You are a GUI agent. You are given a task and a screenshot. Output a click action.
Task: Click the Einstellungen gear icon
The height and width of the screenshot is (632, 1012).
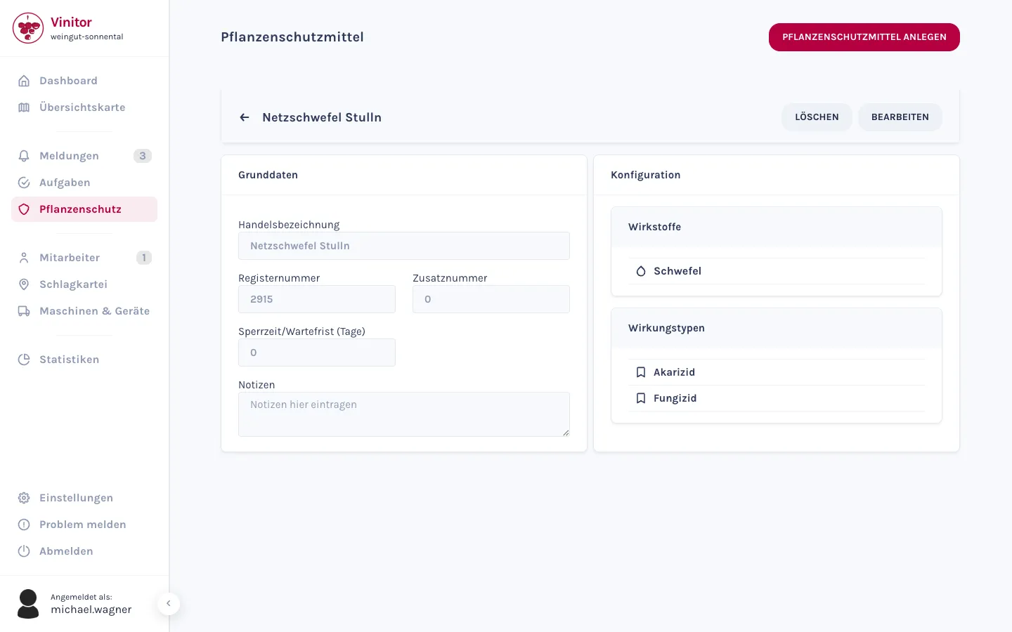tap(24, 498)
